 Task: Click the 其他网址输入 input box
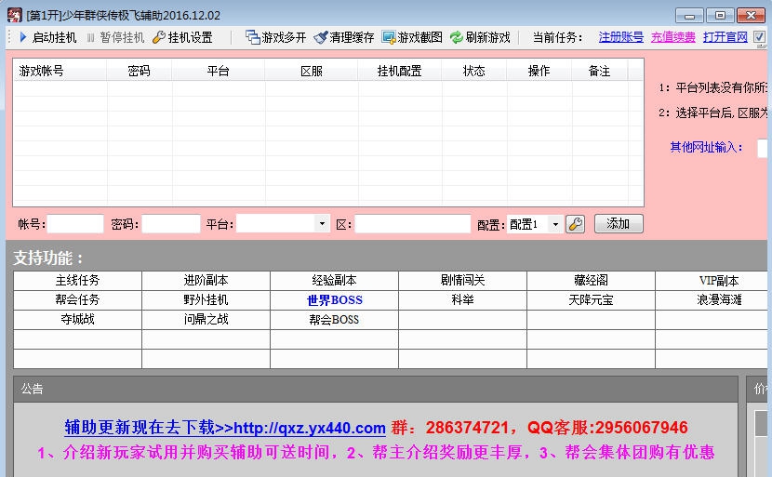tap(765, 148)
